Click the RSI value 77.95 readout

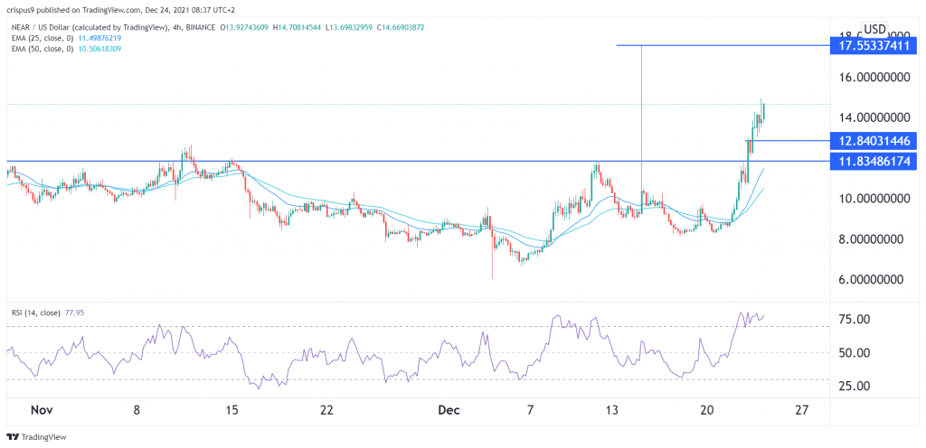pyautogui.click(x=74, y=313)
